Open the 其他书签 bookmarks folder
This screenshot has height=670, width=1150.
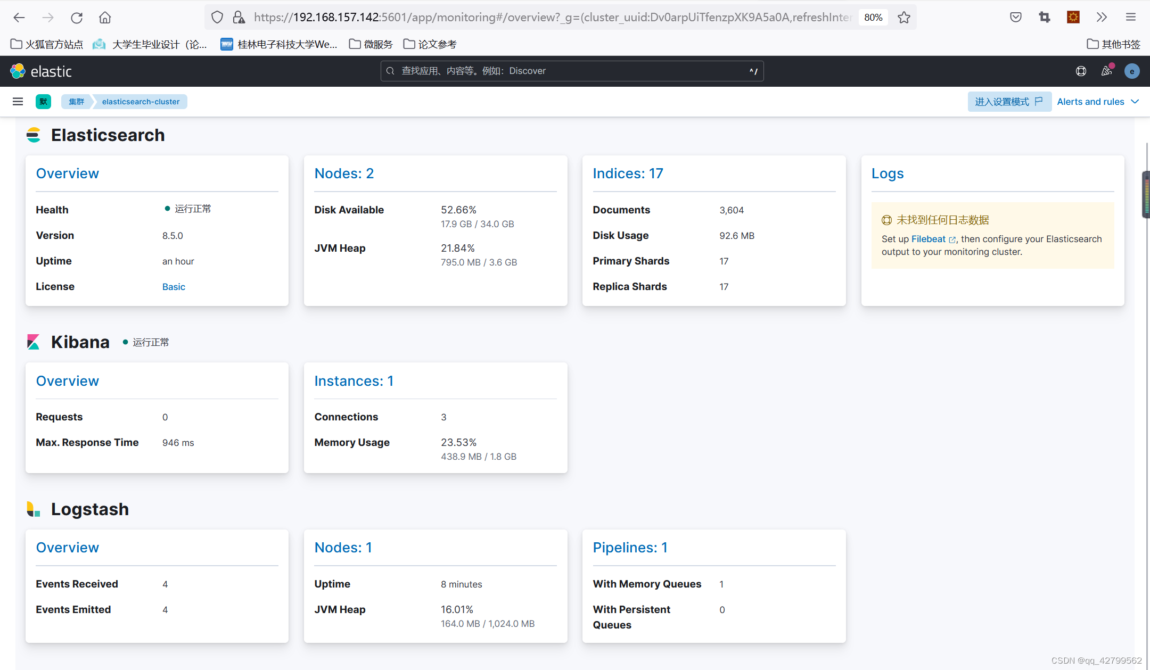point(1113,44)
